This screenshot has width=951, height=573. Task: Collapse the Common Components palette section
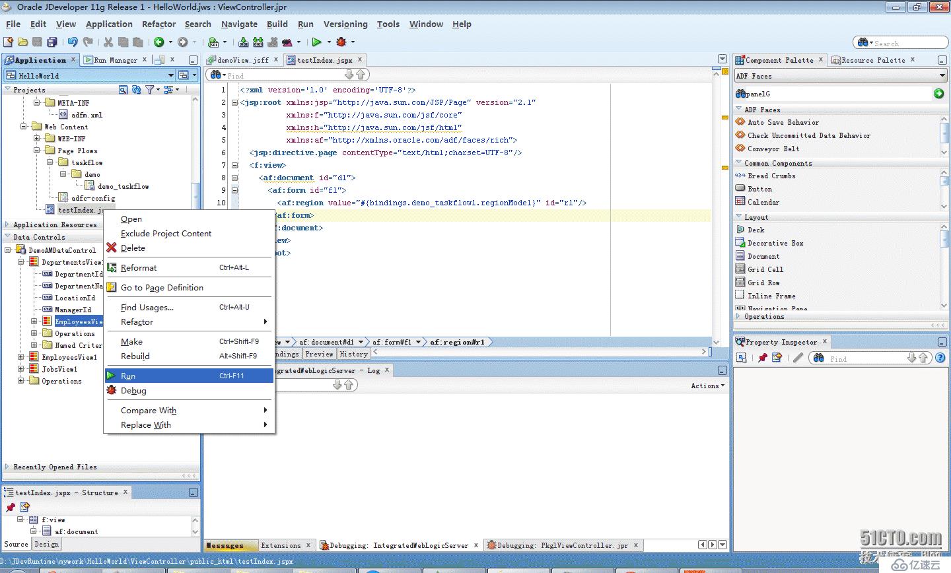[739, 162]
